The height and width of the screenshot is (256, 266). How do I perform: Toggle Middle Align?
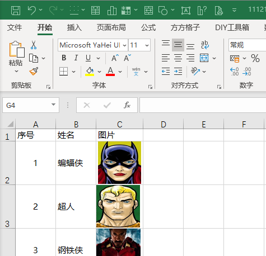click(x=178, y=45)
